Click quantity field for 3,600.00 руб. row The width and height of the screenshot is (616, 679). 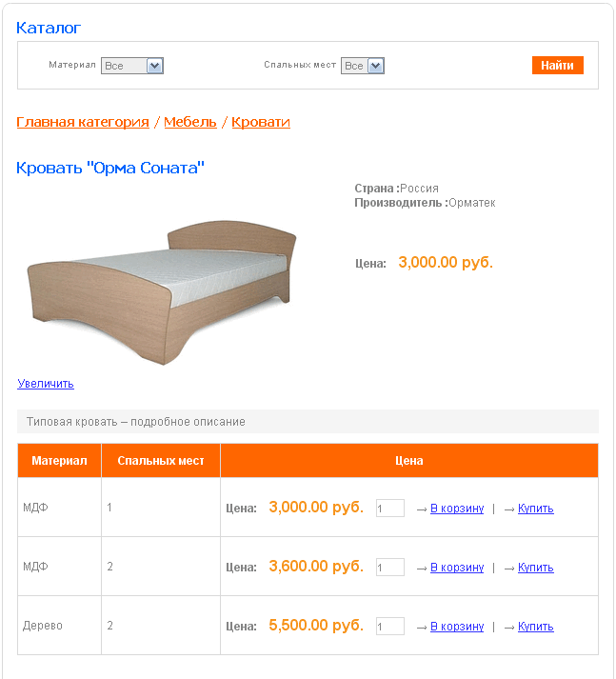(389, 568)
